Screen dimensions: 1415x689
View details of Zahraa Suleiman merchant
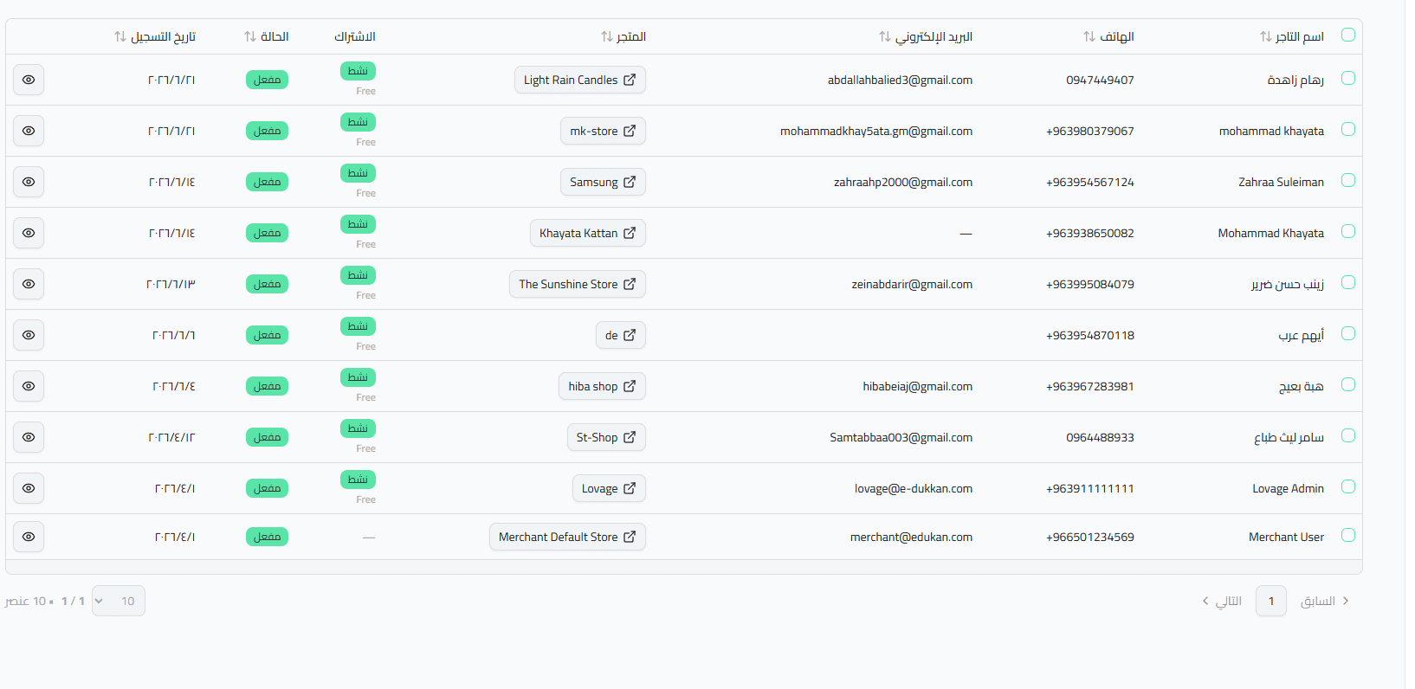(x=29, y=182)
